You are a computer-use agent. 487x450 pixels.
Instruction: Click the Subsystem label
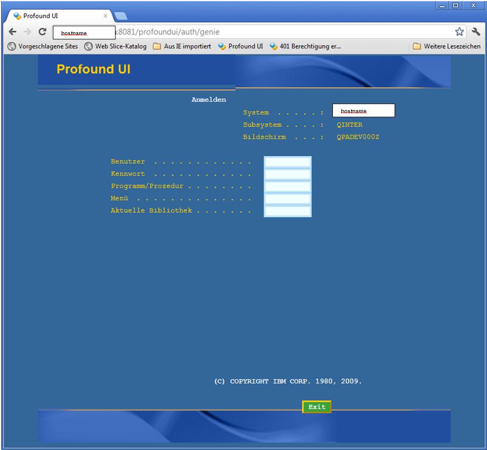tap(262, 125)
